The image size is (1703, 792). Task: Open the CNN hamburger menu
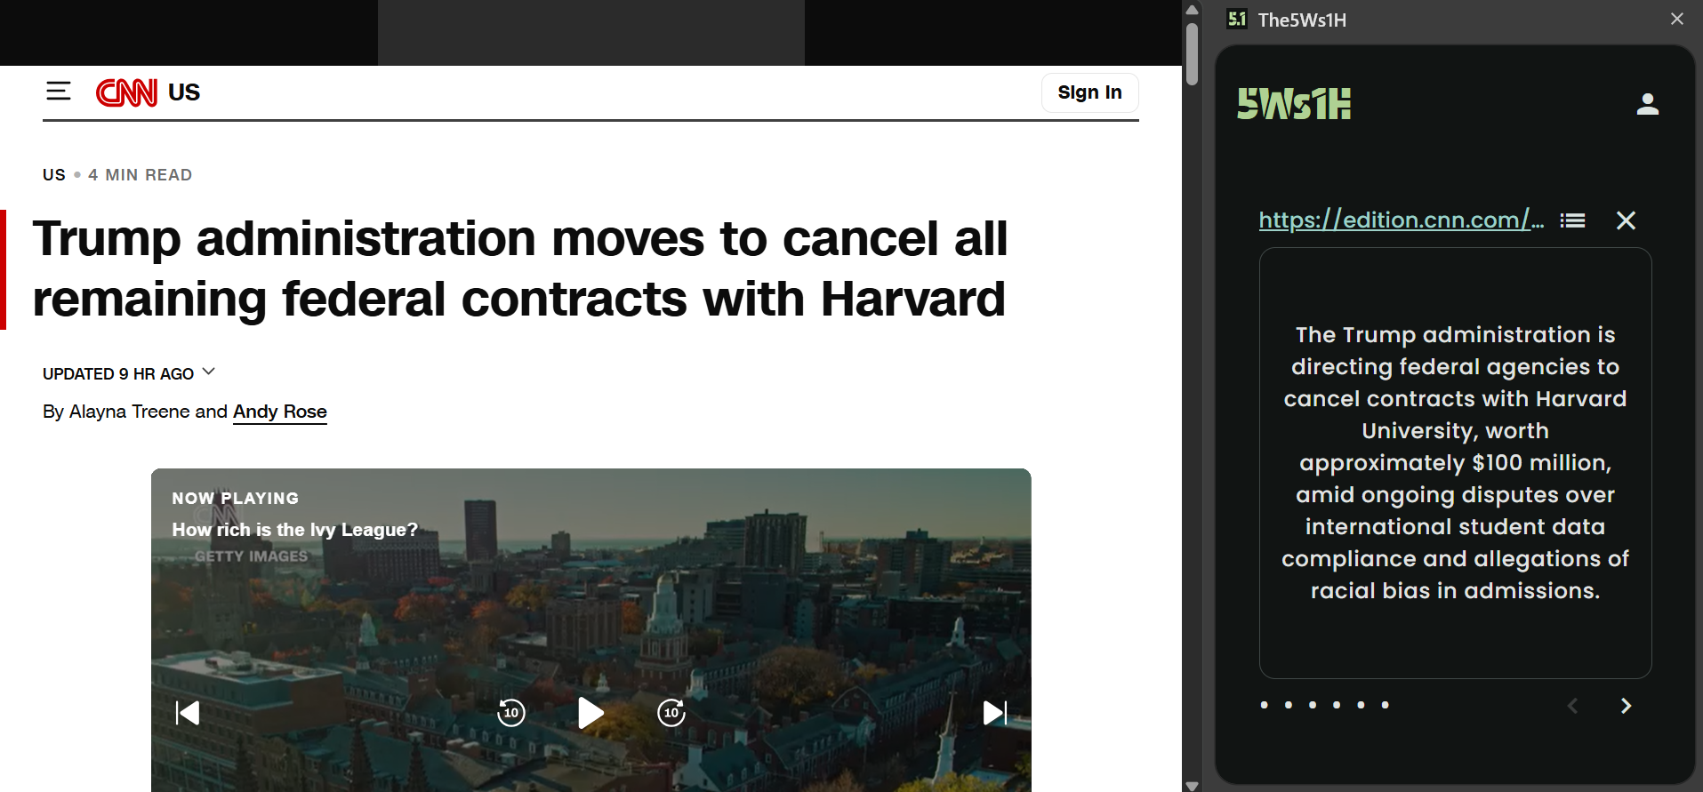[x=59, y=91]
